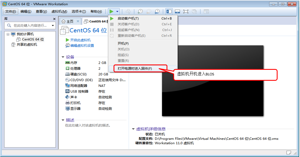Image resolution: width=300 pixels, height=157 pixels.
Task: Click the CD/DVD (IDE) device row
Action: (x=95, y=80)
